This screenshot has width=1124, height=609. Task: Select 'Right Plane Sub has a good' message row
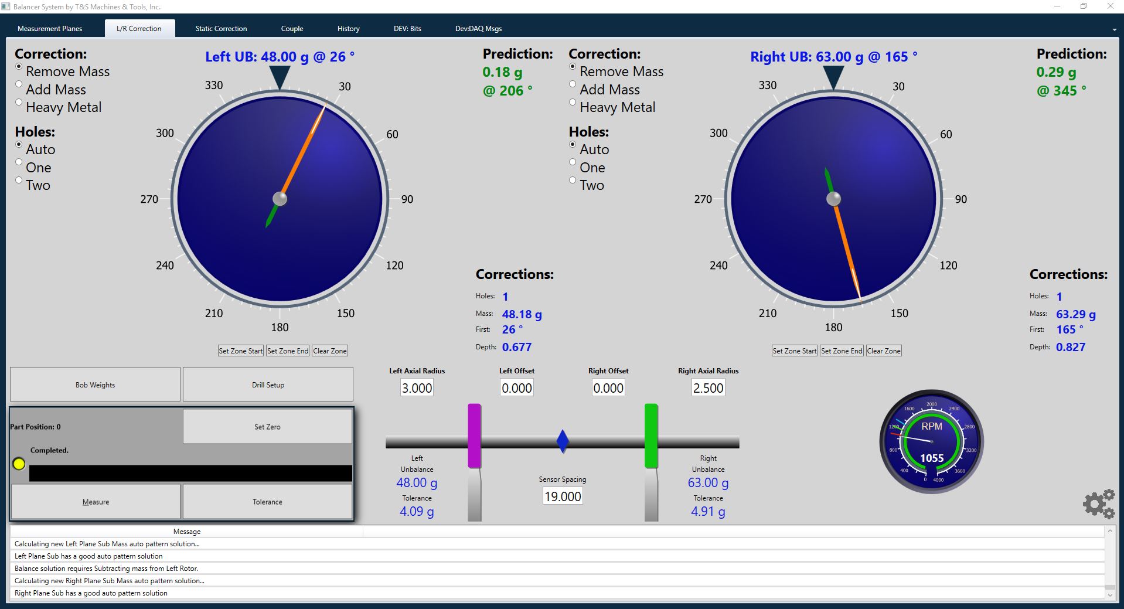(557, 593)
